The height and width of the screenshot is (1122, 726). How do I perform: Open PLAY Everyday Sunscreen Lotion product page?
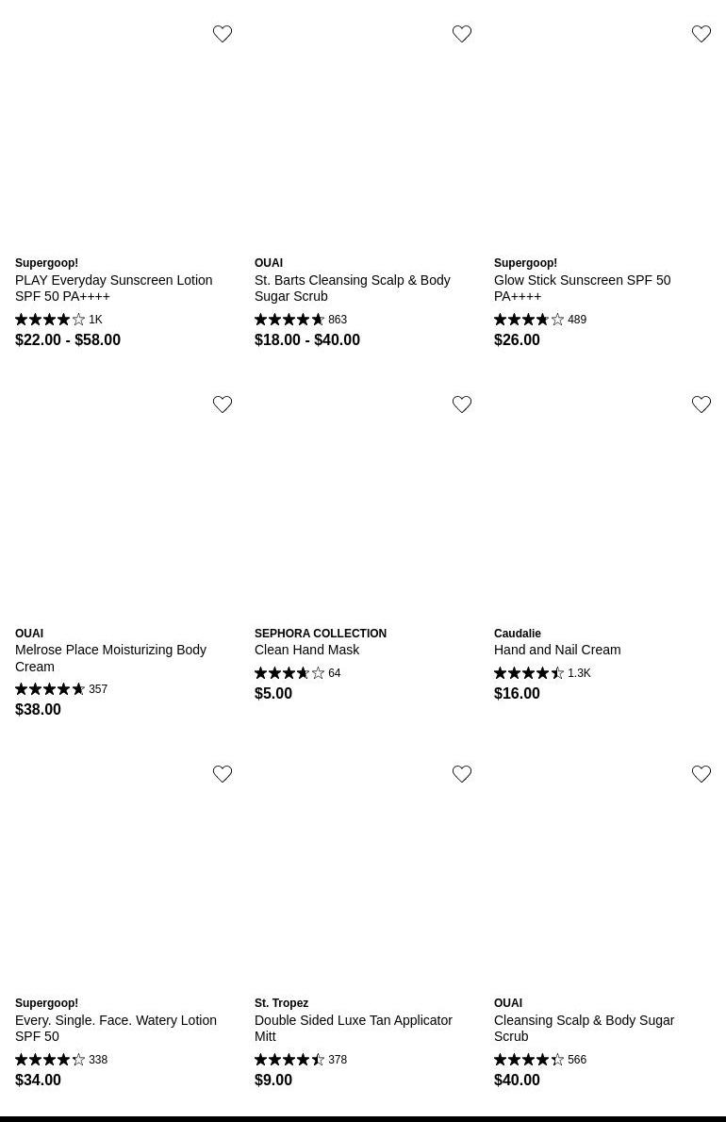point(113,288)
